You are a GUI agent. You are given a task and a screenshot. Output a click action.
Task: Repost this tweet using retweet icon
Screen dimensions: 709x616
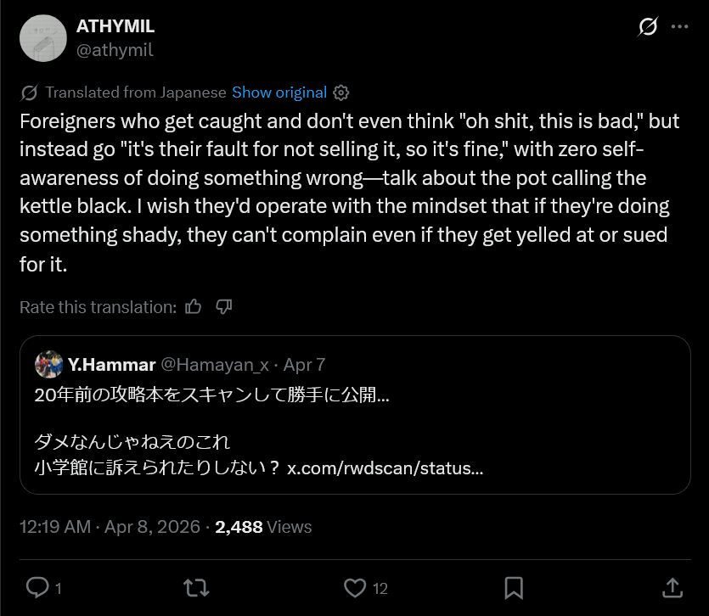click(196, 586)
